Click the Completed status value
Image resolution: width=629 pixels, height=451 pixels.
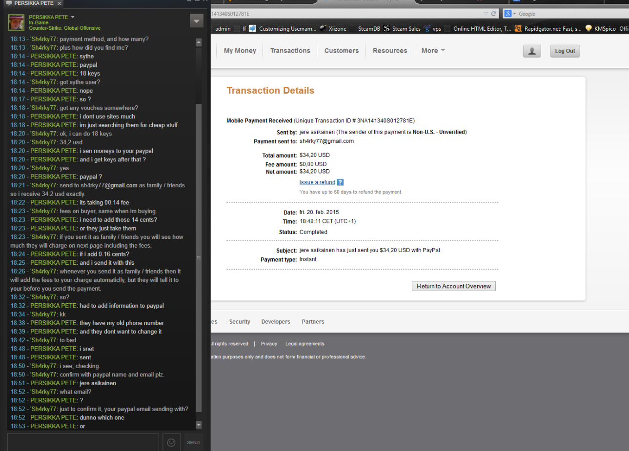tap(313, 232)
